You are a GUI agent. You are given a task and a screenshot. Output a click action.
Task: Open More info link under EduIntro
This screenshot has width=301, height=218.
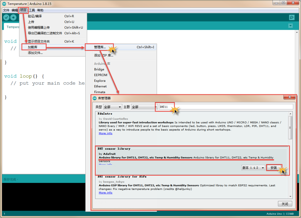tap(105, 133)
